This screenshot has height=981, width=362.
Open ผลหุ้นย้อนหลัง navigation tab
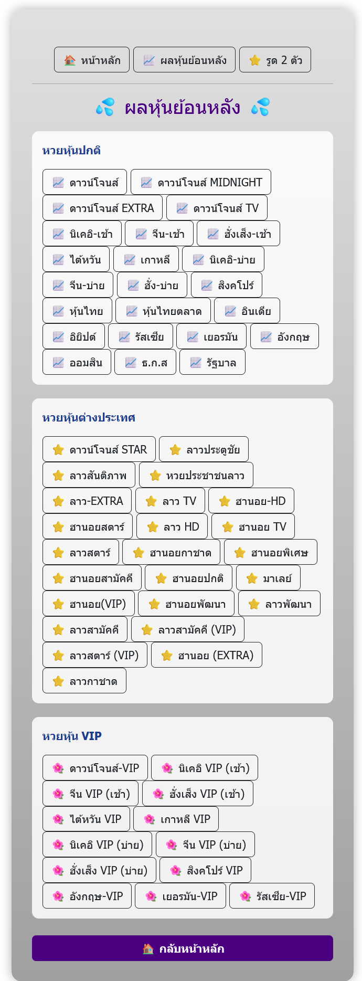click(x=184, y=60)
